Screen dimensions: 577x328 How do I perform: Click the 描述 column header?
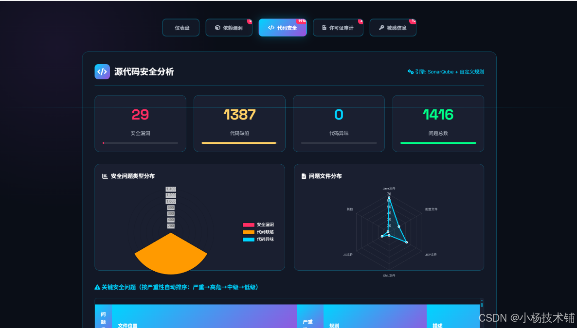click(x=453, y=316)
